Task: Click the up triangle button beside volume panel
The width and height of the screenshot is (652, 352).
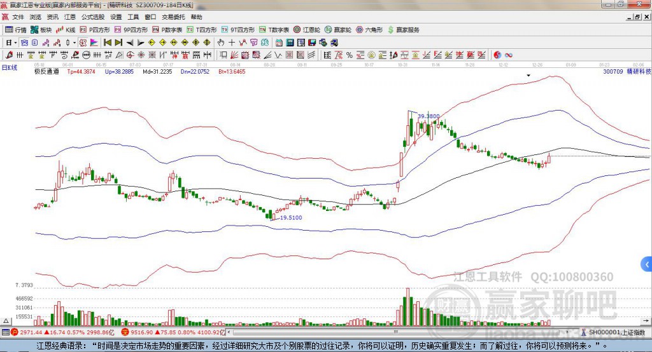Action: tap(6, 321)
